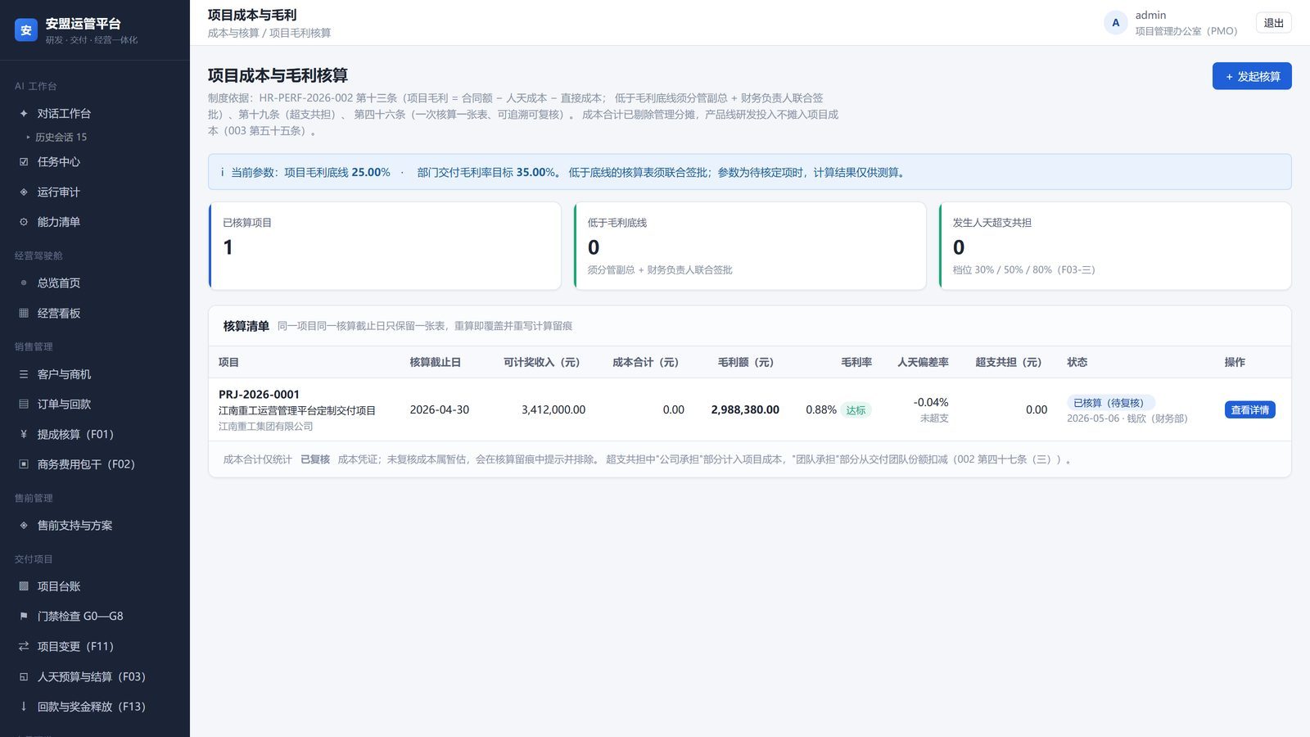Navigate to 经营看板
This screenshot has width=1310, height=737.
(95, 313)
